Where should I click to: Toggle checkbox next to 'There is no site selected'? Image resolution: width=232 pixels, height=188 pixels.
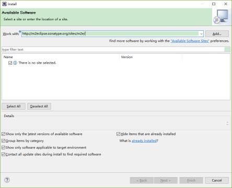click(x=10, y=63)
